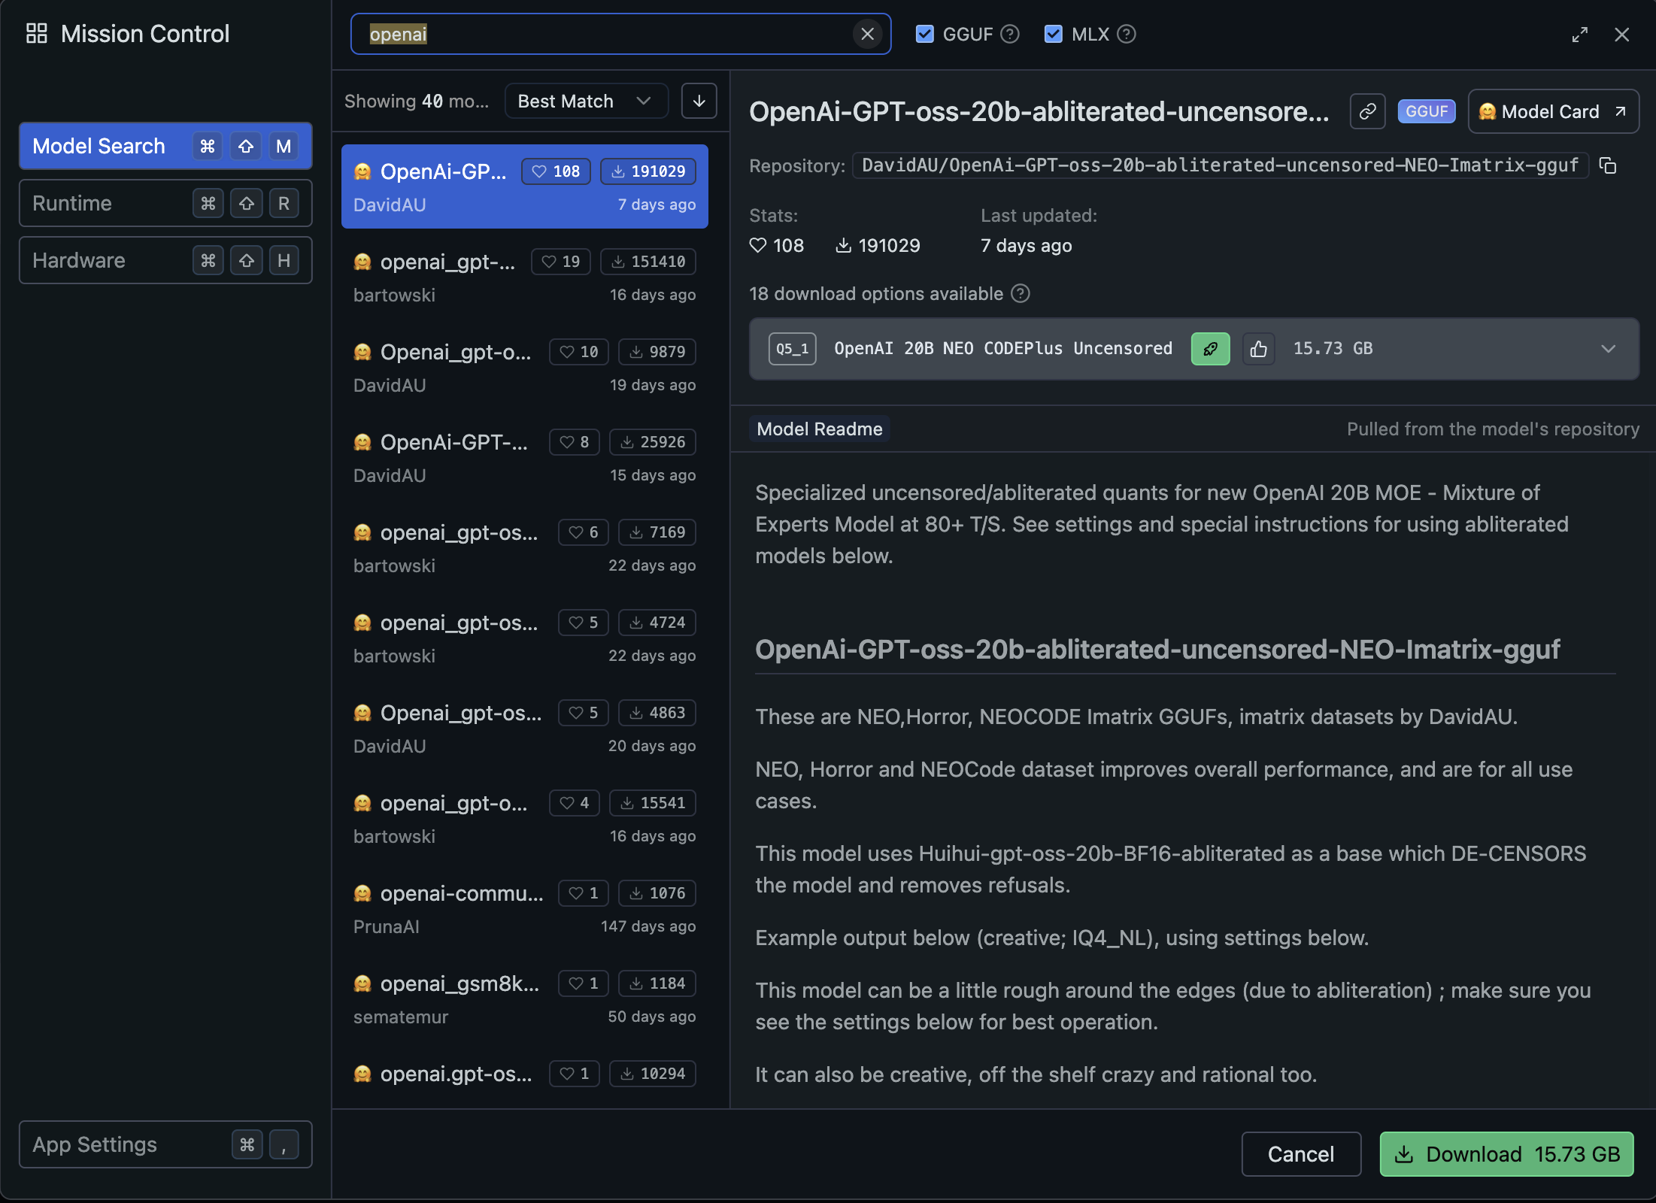Click the 108 likes badge in list
1656x1203 pixels.
pyautogui.click(x=556, y=171)
